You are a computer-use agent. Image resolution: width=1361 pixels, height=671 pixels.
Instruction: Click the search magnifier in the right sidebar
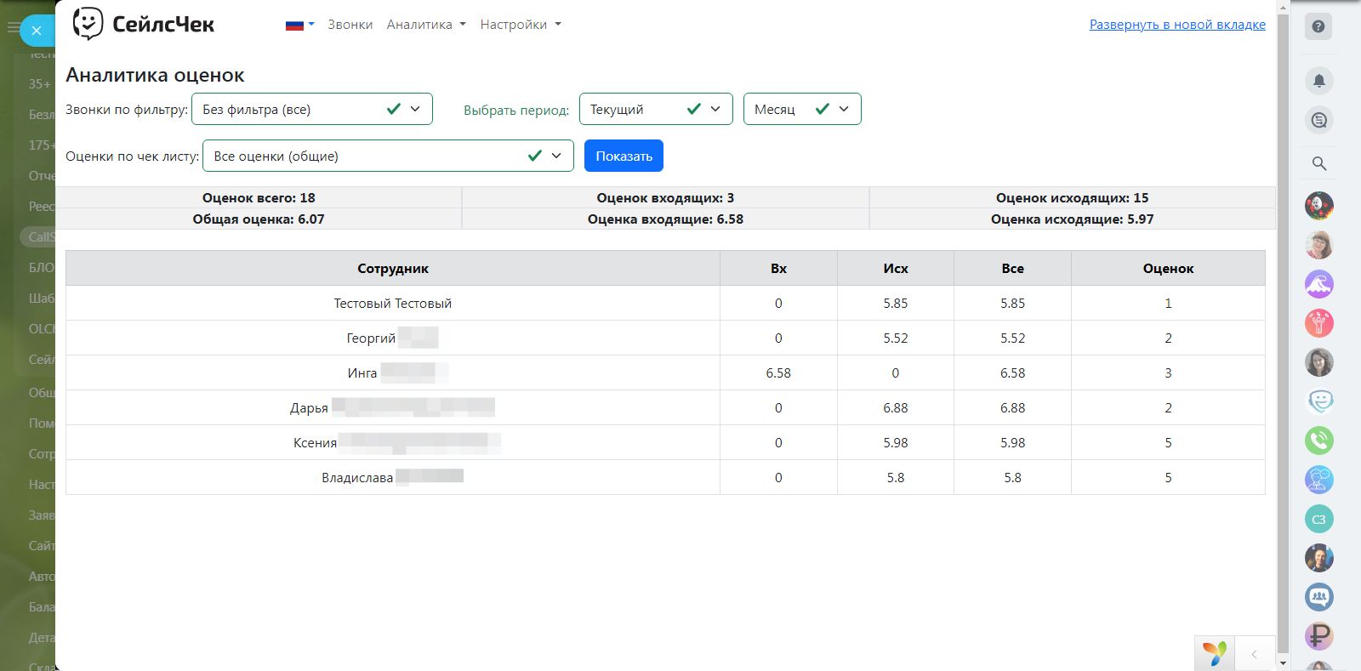(1318, 163)
